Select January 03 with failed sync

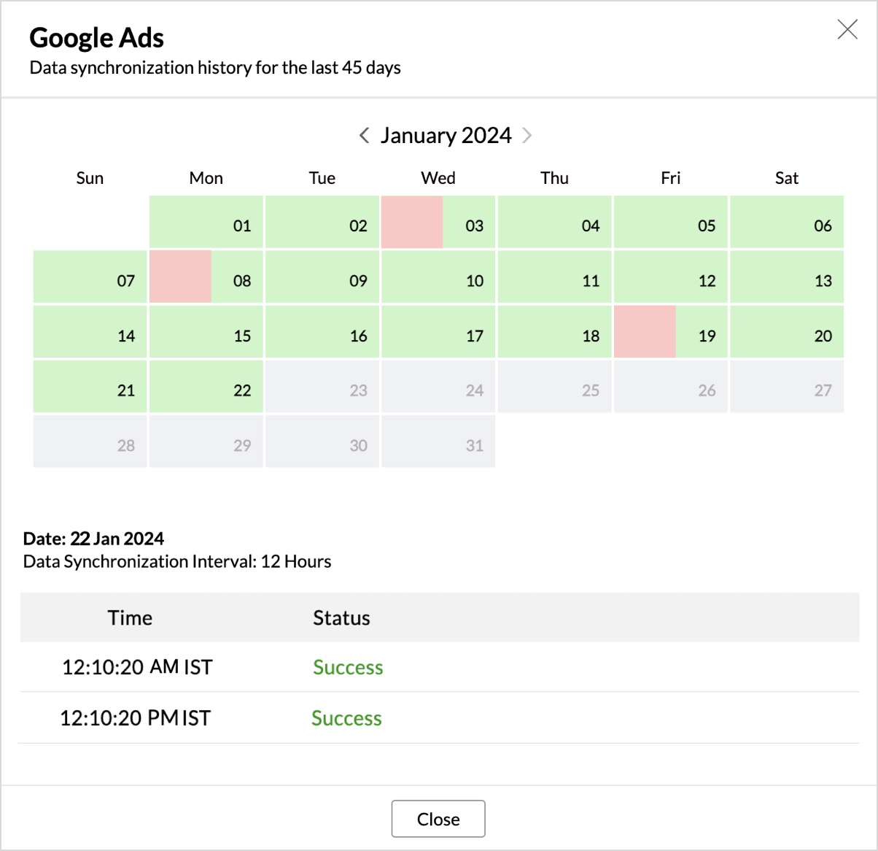438,222
